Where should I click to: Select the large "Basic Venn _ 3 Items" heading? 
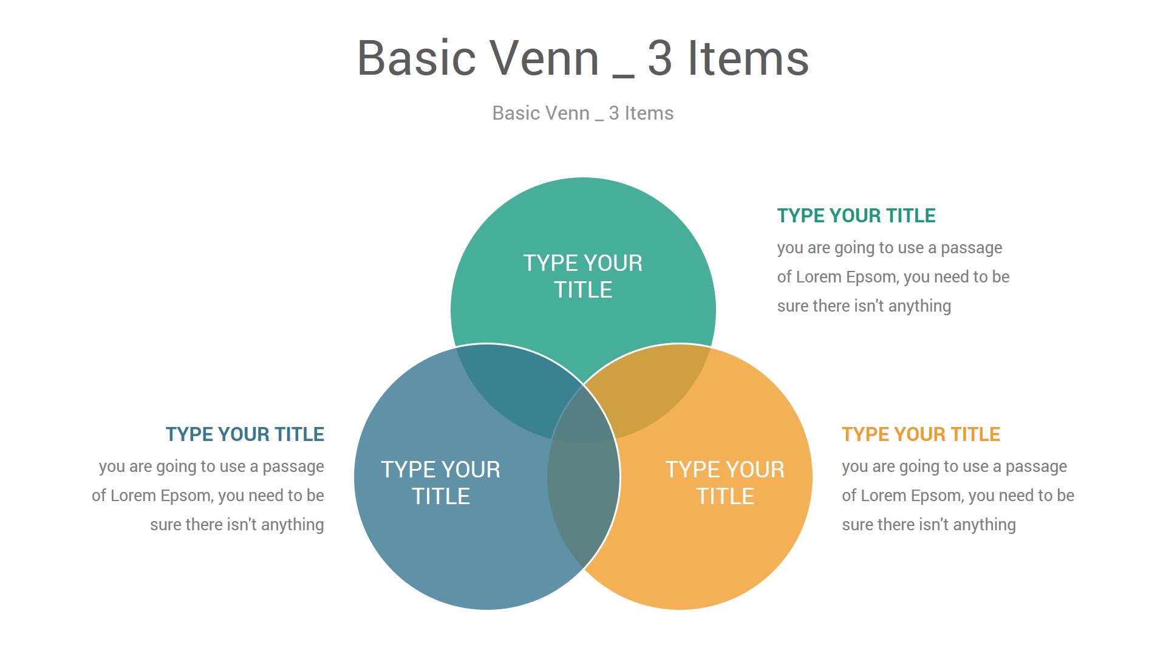point(582,58)
